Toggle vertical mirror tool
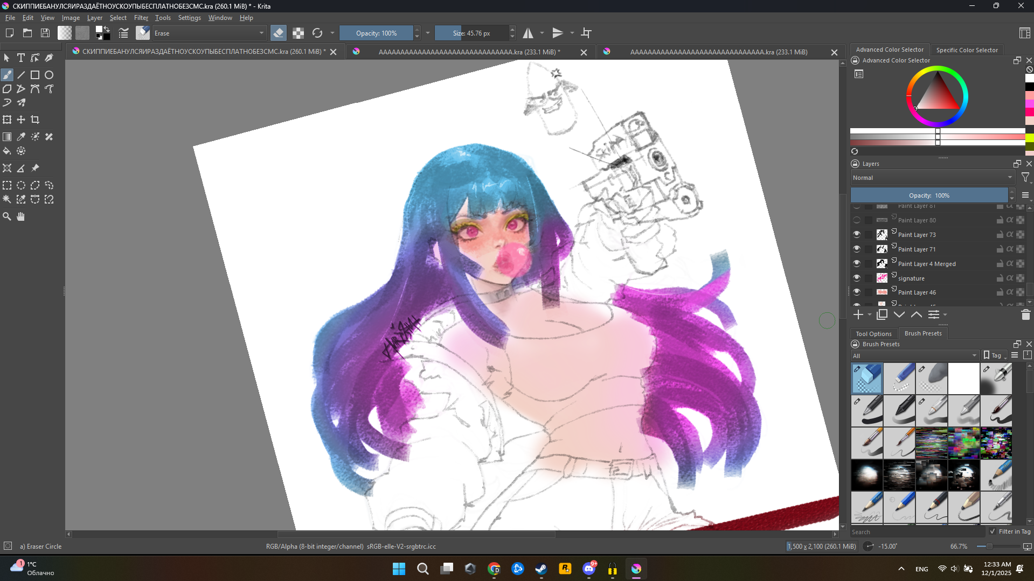The height and width of the screenshot is (581, 1034). coord(558,33)
